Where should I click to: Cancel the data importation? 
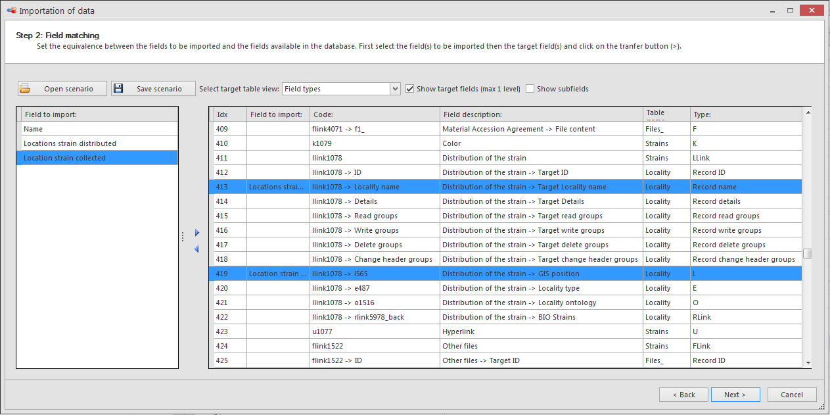point(791,395)
